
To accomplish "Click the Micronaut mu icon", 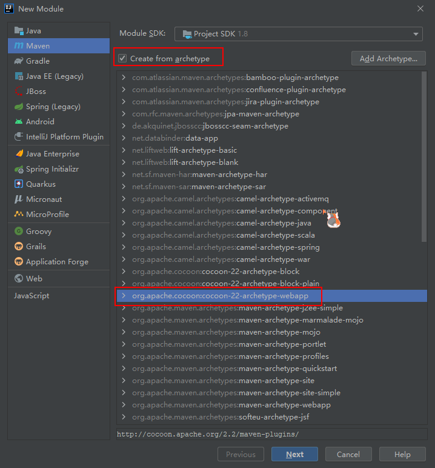I will click(19, 199).
